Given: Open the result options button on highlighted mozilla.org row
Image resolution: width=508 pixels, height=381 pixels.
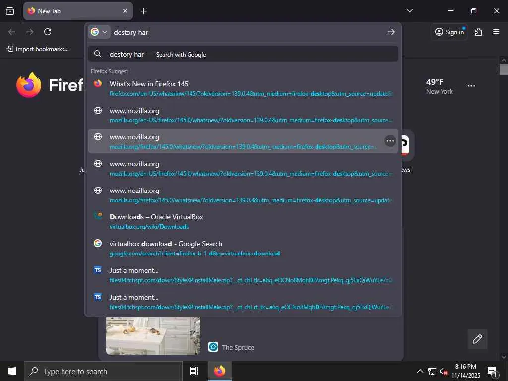Looking at the screenshot, I should [390, 141].
